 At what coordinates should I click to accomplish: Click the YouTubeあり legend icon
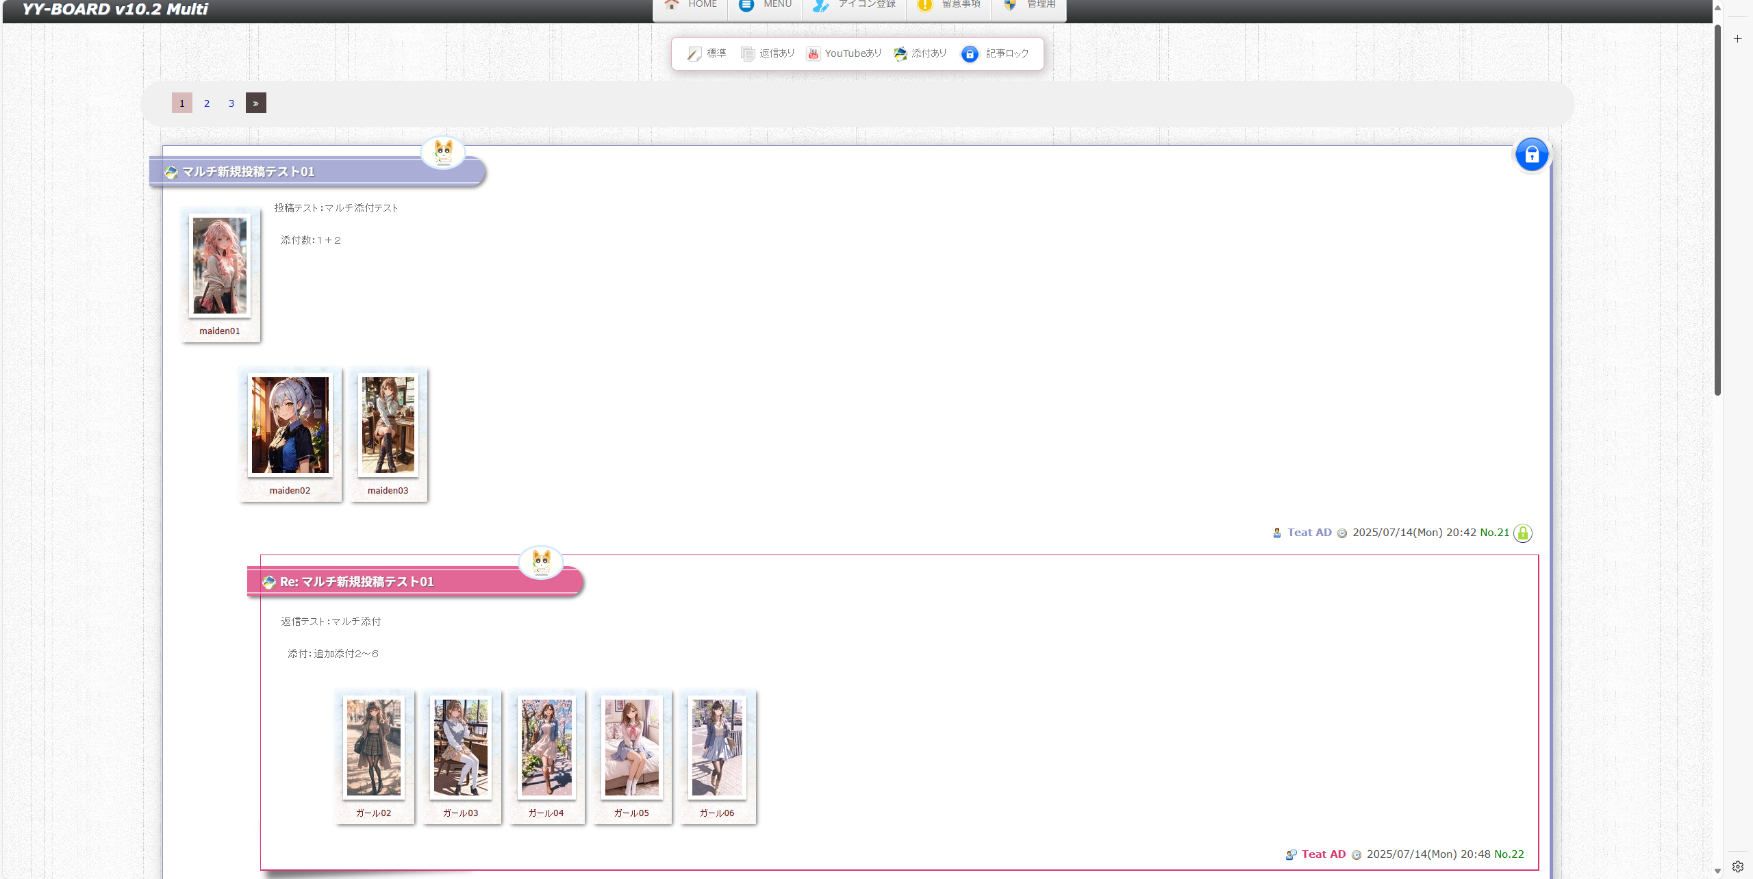(x=813, y=54)
